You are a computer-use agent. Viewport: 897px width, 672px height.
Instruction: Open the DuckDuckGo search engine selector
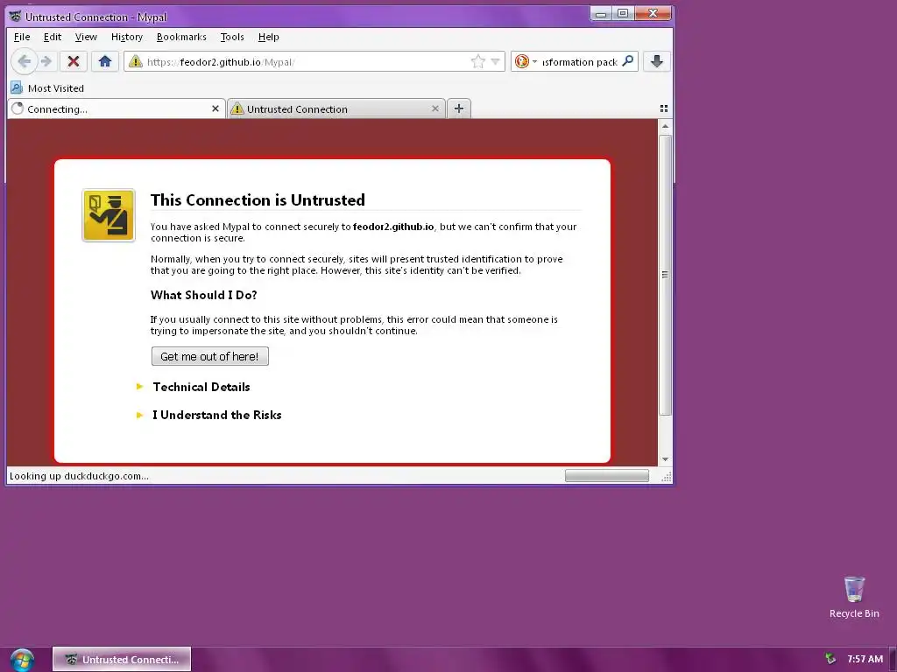(x=526, y=62)
